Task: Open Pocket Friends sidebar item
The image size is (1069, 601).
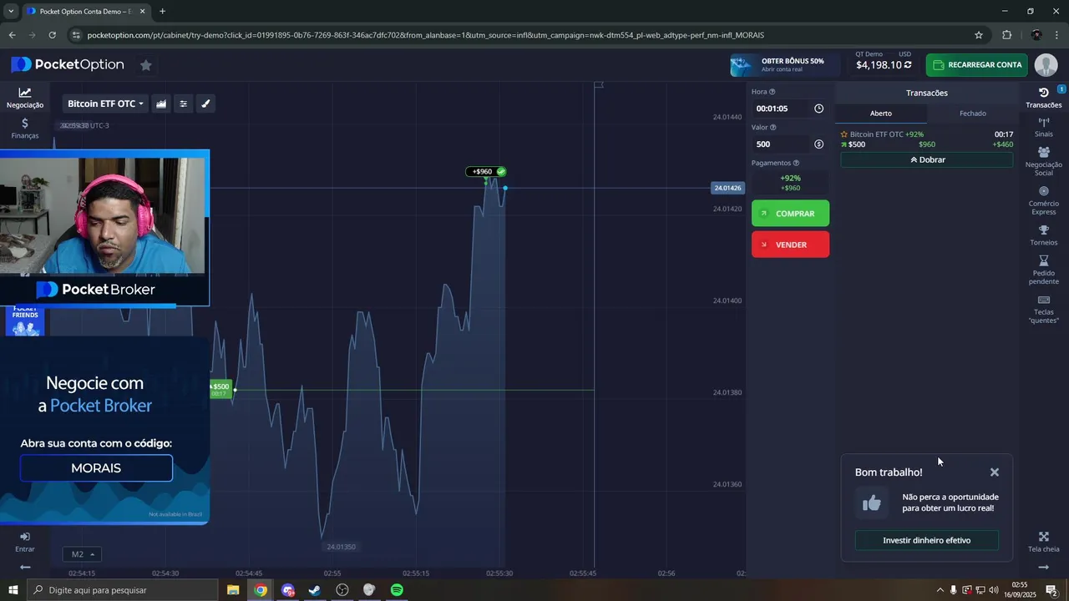Action: (x=25, y=321)
